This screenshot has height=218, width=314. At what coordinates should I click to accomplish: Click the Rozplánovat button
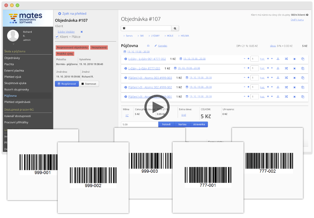(x=67, y=84)
